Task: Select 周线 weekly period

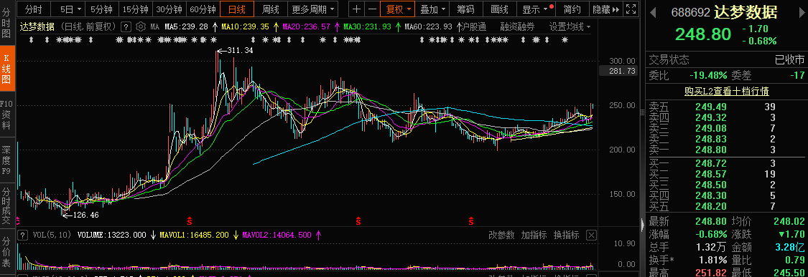Action: pyautogui.click(x=271, y=9)
